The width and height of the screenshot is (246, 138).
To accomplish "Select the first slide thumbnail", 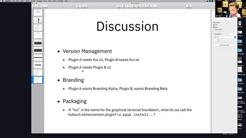I will click(38, 13).
